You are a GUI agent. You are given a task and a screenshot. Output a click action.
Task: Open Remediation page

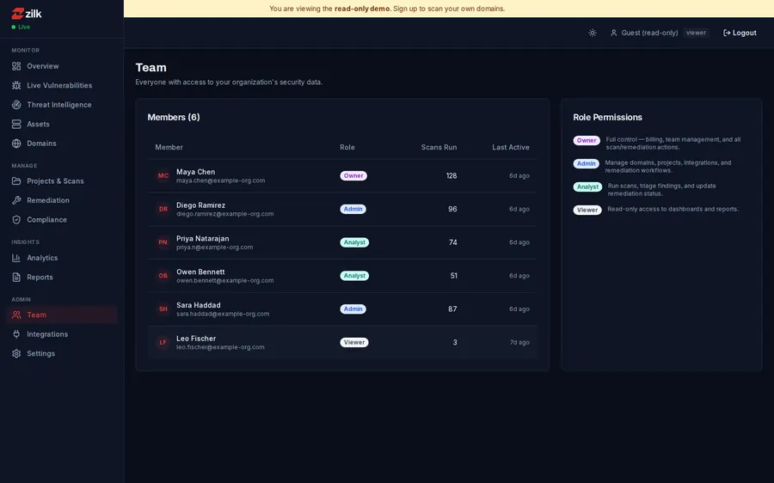click(x=62, y=200)
